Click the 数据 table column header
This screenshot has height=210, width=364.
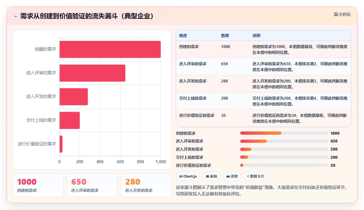click(225, 35)
